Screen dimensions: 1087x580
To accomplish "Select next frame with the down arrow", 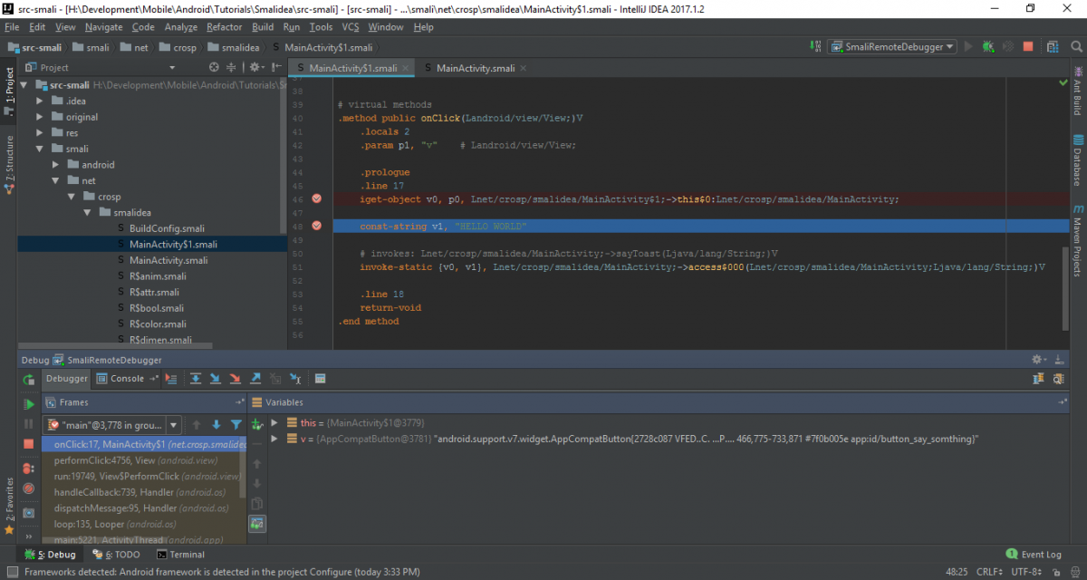I will [x=216, y=424].
